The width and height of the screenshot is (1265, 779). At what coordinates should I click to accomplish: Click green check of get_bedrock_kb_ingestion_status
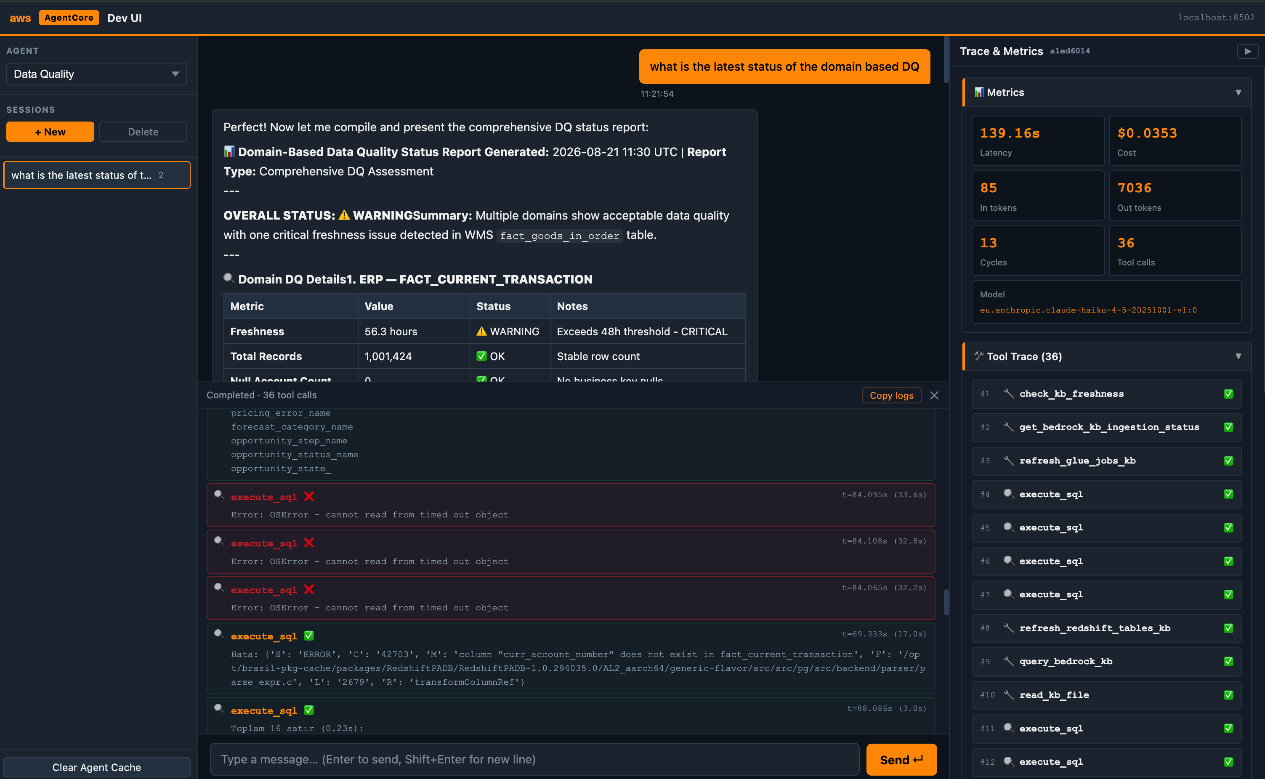point(1228,427)
